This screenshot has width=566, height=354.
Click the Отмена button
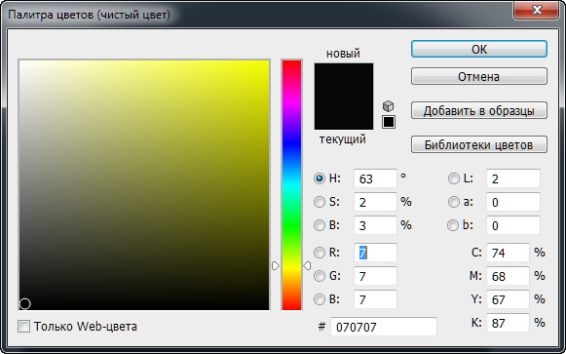(479, 76)
